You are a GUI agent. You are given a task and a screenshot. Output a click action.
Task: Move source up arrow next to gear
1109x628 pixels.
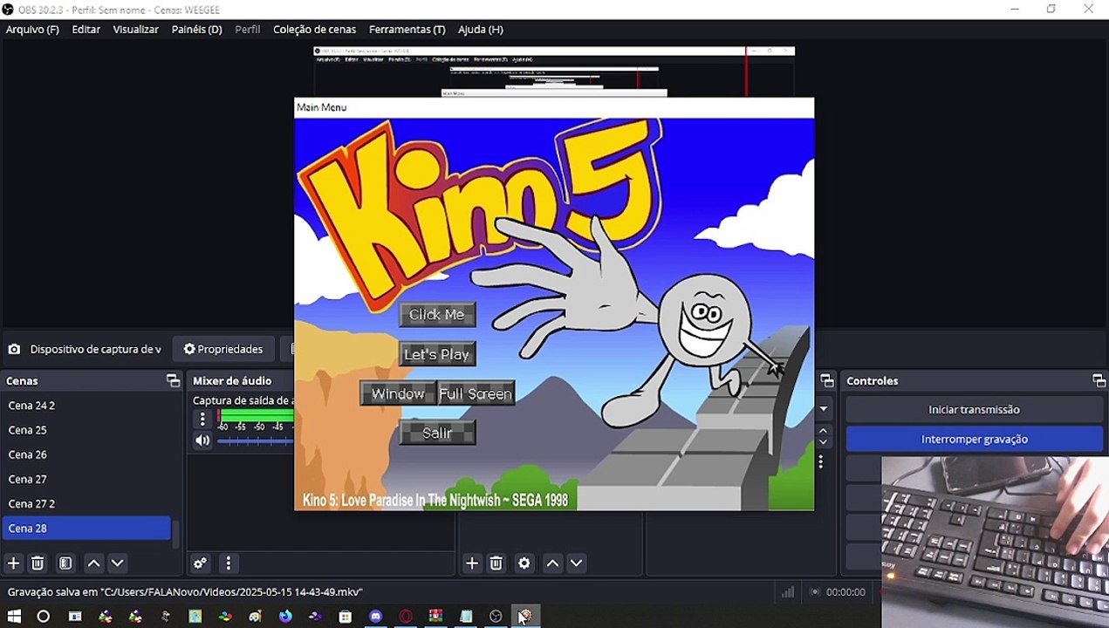point(552,563)
